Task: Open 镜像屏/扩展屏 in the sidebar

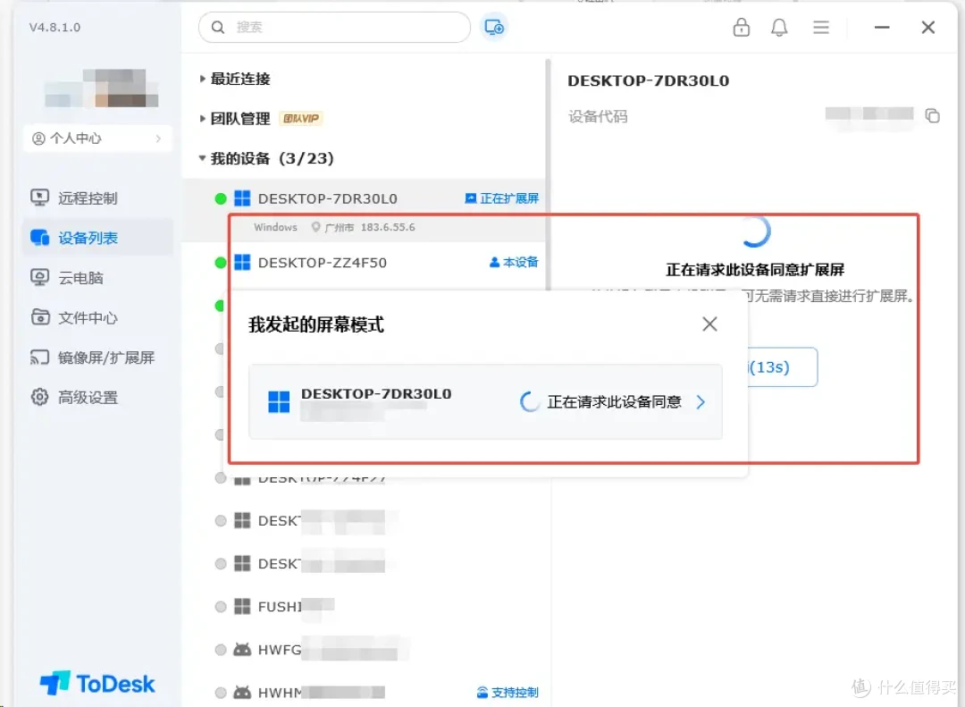Action: [x=97, y=358]
